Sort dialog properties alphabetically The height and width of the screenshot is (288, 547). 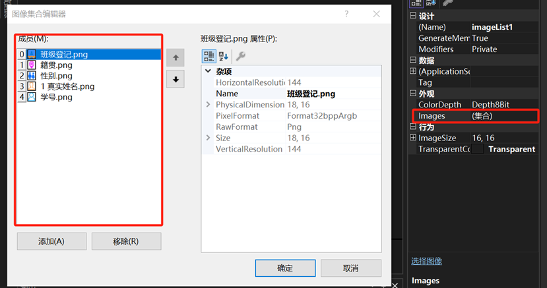[224, 56]
